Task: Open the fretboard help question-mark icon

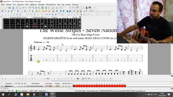Action: (80, 17)
